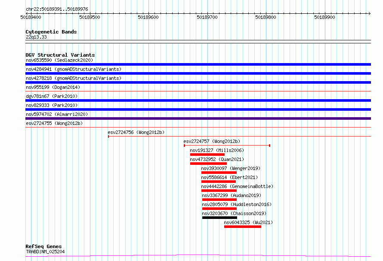Click the TRABD|NM_025204 gene label
Viewport: 383px width, 261px height.
(45, 252)
